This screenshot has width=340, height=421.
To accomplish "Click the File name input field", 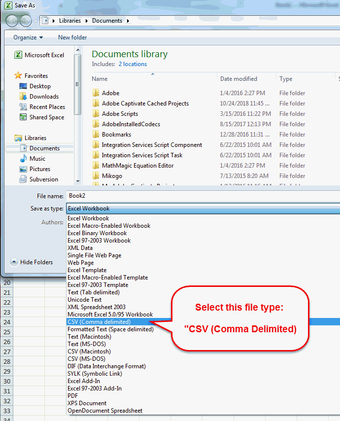I will click(203, 196).
